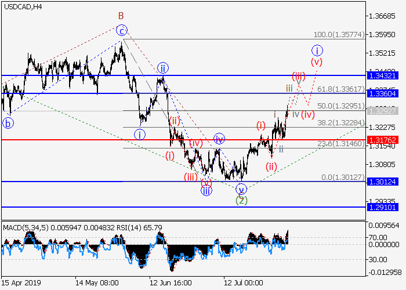Select the 1.34321 blue price level tag

point(382,75)
